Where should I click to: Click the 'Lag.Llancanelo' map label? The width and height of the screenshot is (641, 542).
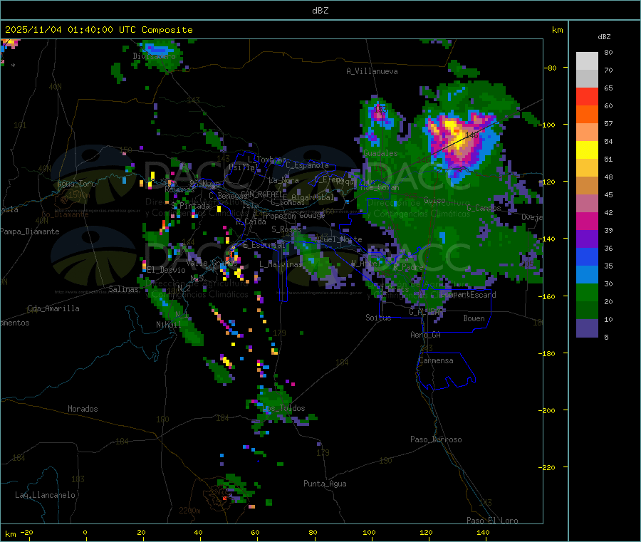tap(45, 495)
